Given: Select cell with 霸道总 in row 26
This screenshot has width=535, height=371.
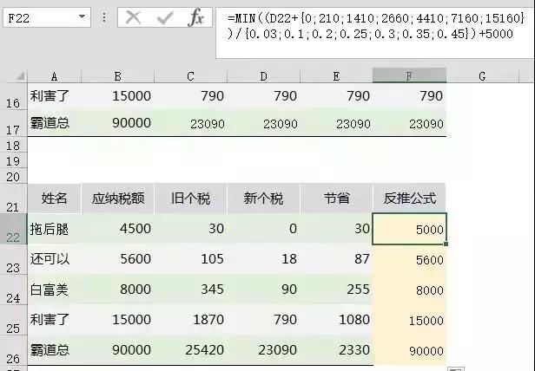Looking at the screenshot, I should [54, 350].
